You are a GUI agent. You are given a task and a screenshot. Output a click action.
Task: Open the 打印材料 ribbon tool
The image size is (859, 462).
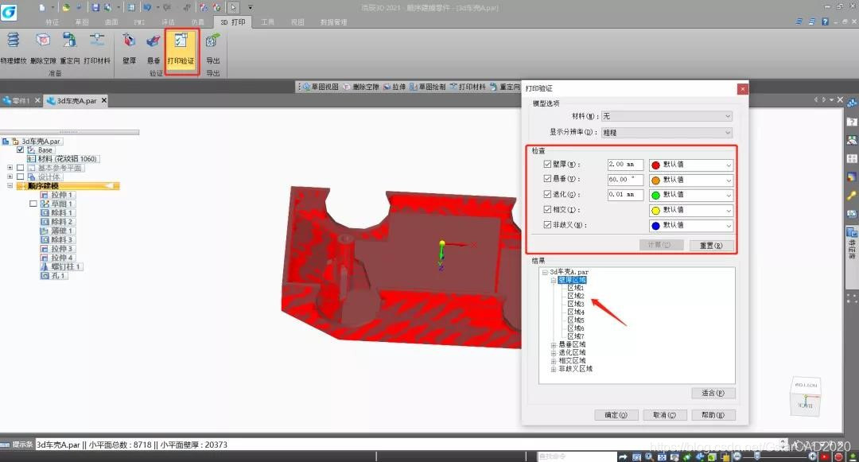[97, 47]
